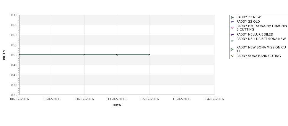Click the PADDY 22 NEW legend label
Screen dimensions: 288x126
point(248,17)
